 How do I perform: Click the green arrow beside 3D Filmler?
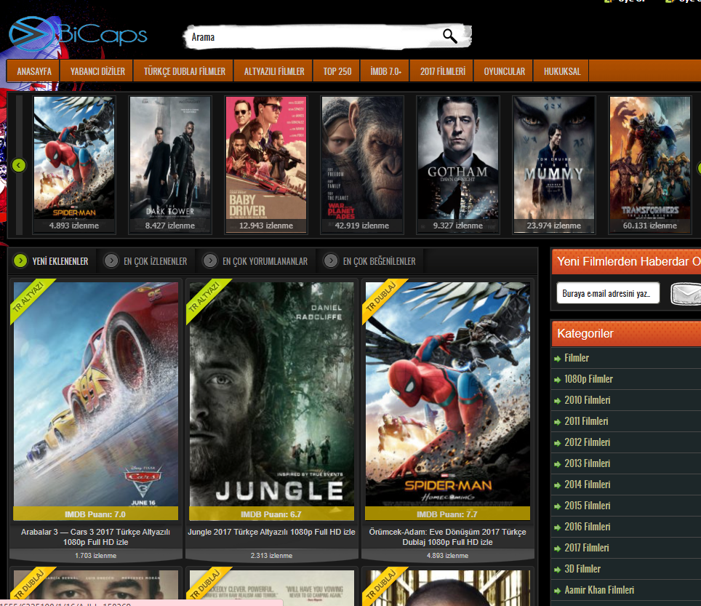pos(557,570)
